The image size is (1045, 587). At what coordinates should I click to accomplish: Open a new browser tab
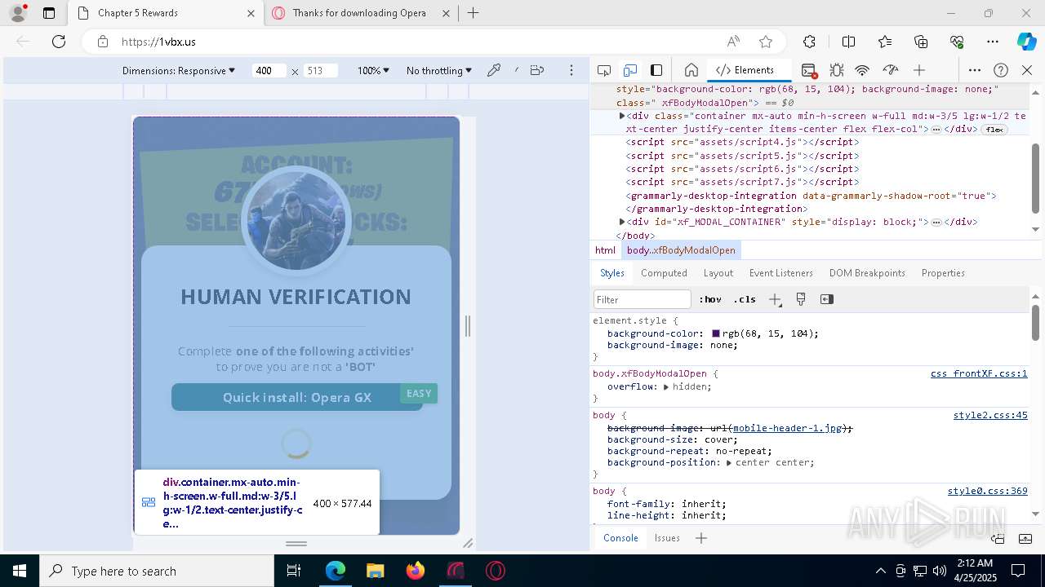click(x=473, y=13)
